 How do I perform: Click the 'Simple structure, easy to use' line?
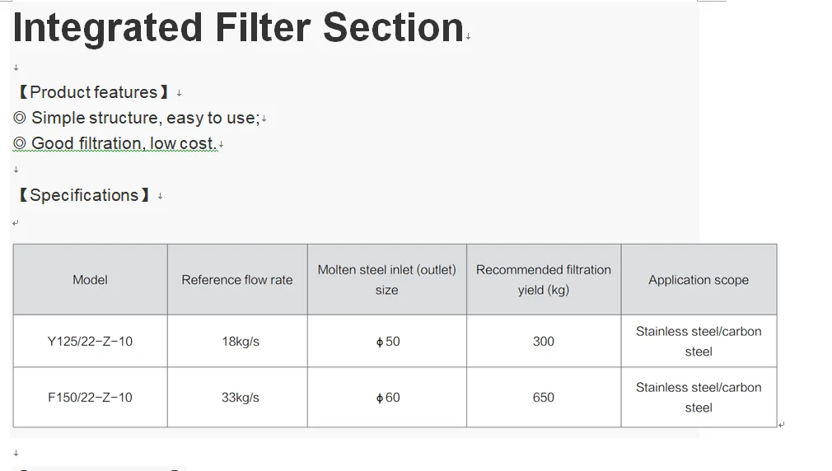point(145,118)
